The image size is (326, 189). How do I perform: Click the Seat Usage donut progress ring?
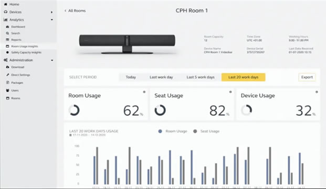click(160, 110)
